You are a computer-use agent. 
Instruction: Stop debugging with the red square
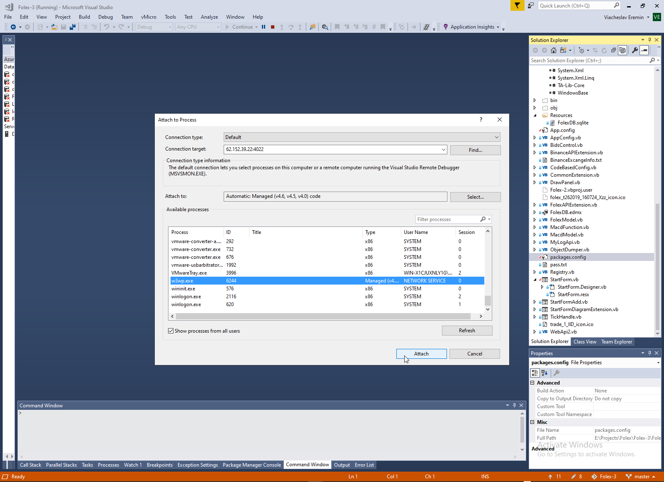coord(273,27)
